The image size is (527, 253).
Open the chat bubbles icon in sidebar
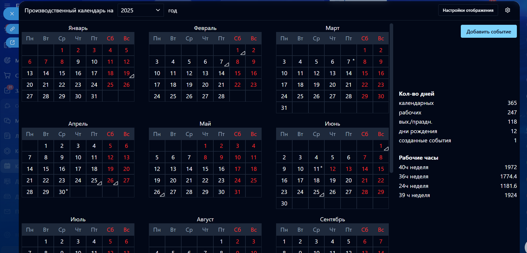(x=7, y=120)
